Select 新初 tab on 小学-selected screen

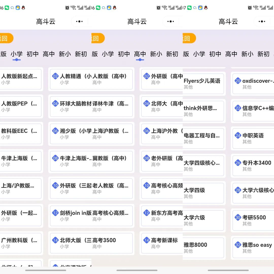point(81,54)
